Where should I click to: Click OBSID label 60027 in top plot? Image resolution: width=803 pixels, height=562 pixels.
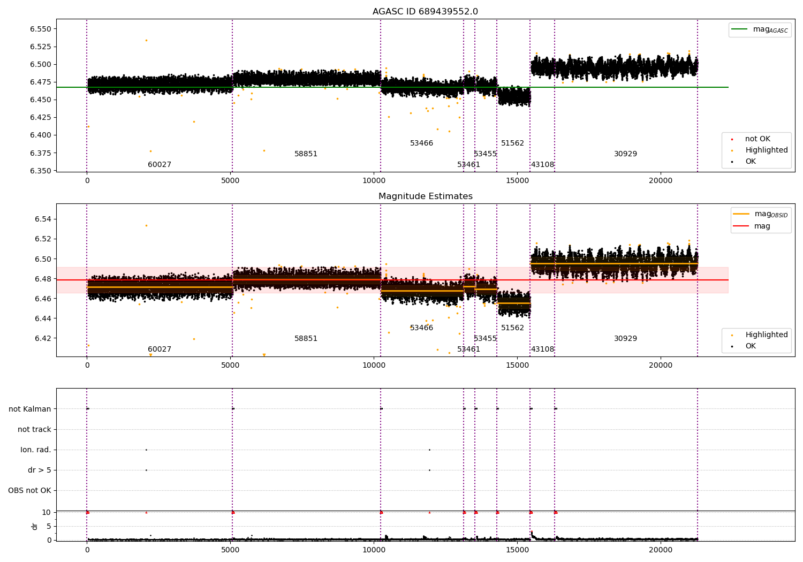pos(160,165)
